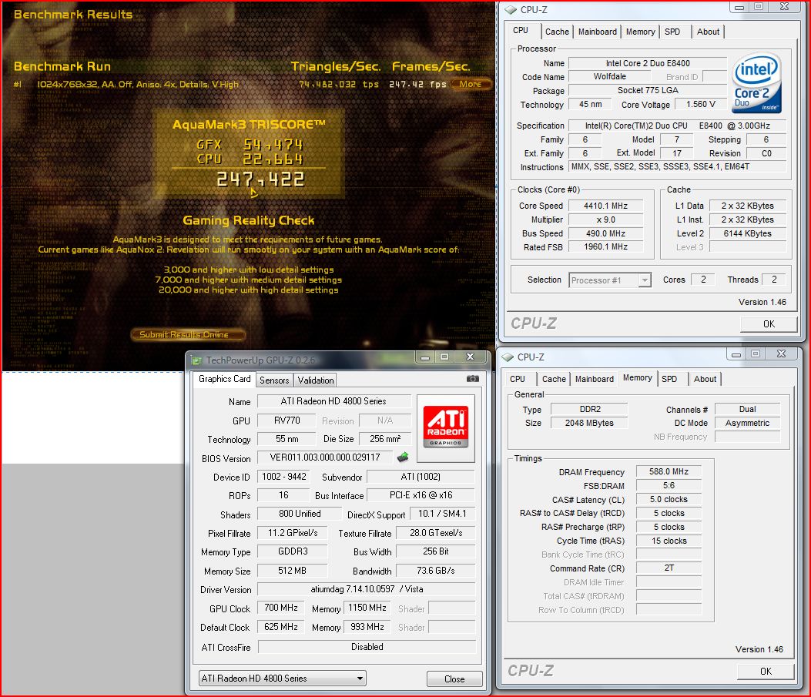Minimize the upper CPU-Z window
Viewport: 811px width, 697px height.
pos(739,7)
